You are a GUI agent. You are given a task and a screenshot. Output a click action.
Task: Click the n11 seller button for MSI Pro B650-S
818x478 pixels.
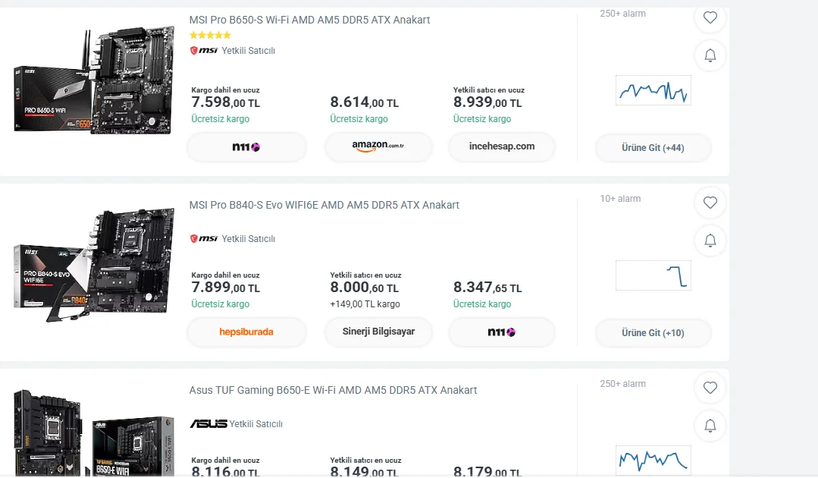[x=246, y=147]
